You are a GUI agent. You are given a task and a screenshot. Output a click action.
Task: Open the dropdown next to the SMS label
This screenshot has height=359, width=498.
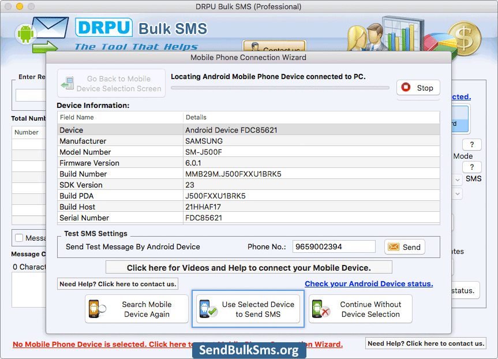coord(458,179)
